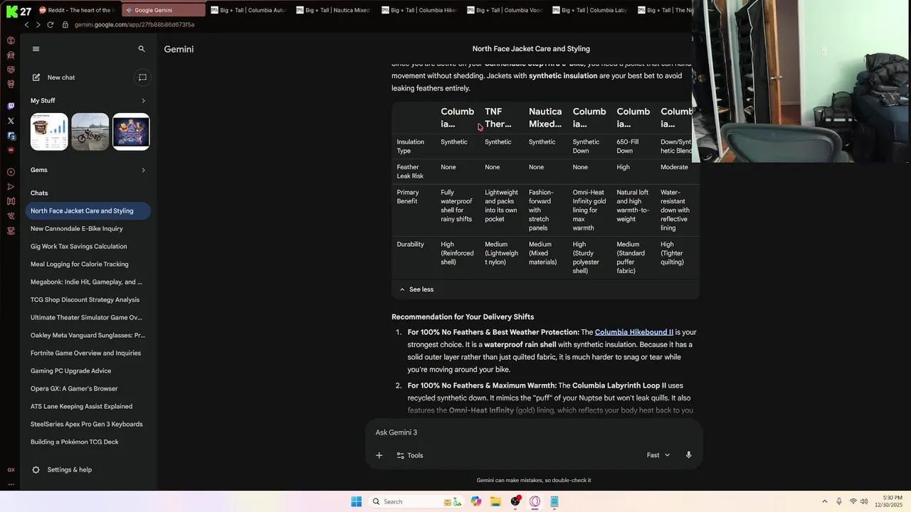The image size is (911, 512).
Task: Show hidden system tray icons chevron
Action: pos(825,501)
